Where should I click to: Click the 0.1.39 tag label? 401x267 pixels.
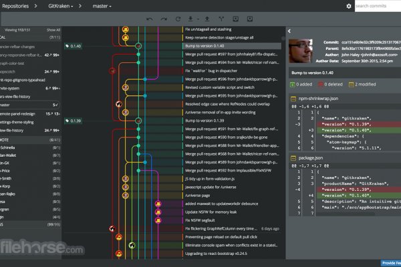(x=74, y=120)
